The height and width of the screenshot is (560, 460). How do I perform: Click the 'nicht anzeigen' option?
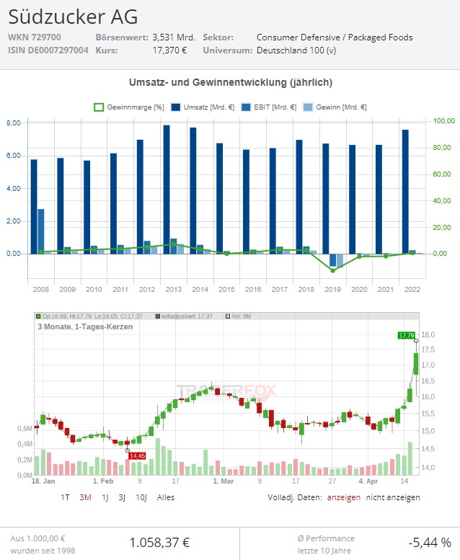click(393, 497)
